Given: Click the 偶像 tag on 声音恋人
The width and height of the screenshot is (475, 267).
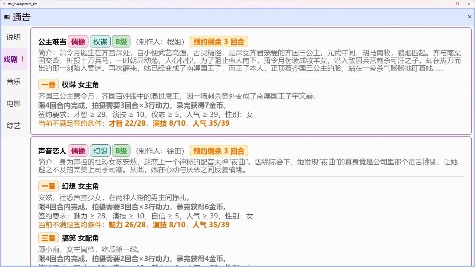Looking at the screenshot, I should (x=78, y=151).
